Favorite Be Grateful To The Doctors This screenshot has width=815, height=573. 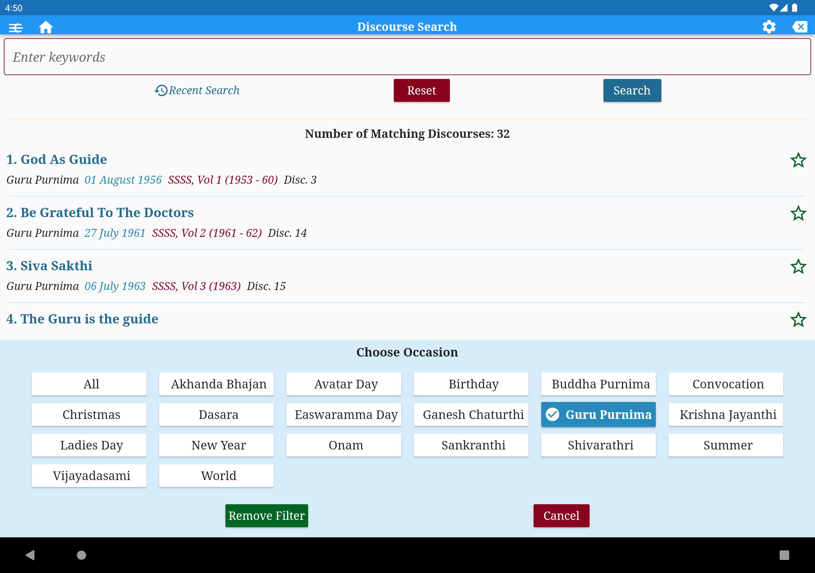[798, 213]
